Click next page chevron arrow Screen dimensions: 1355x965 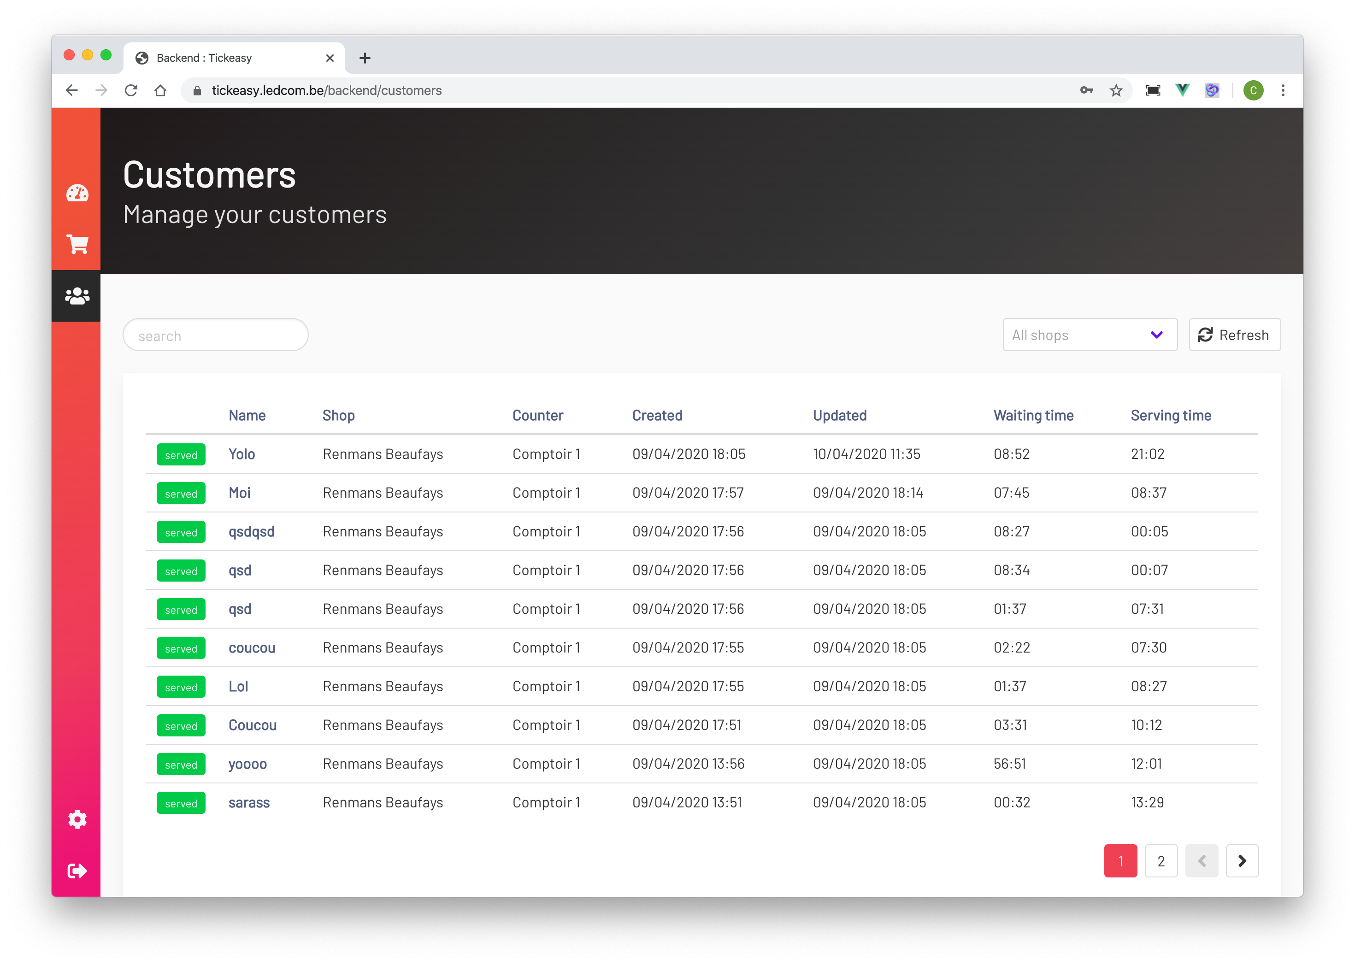pyautogui.click(x=1242, y=860)
